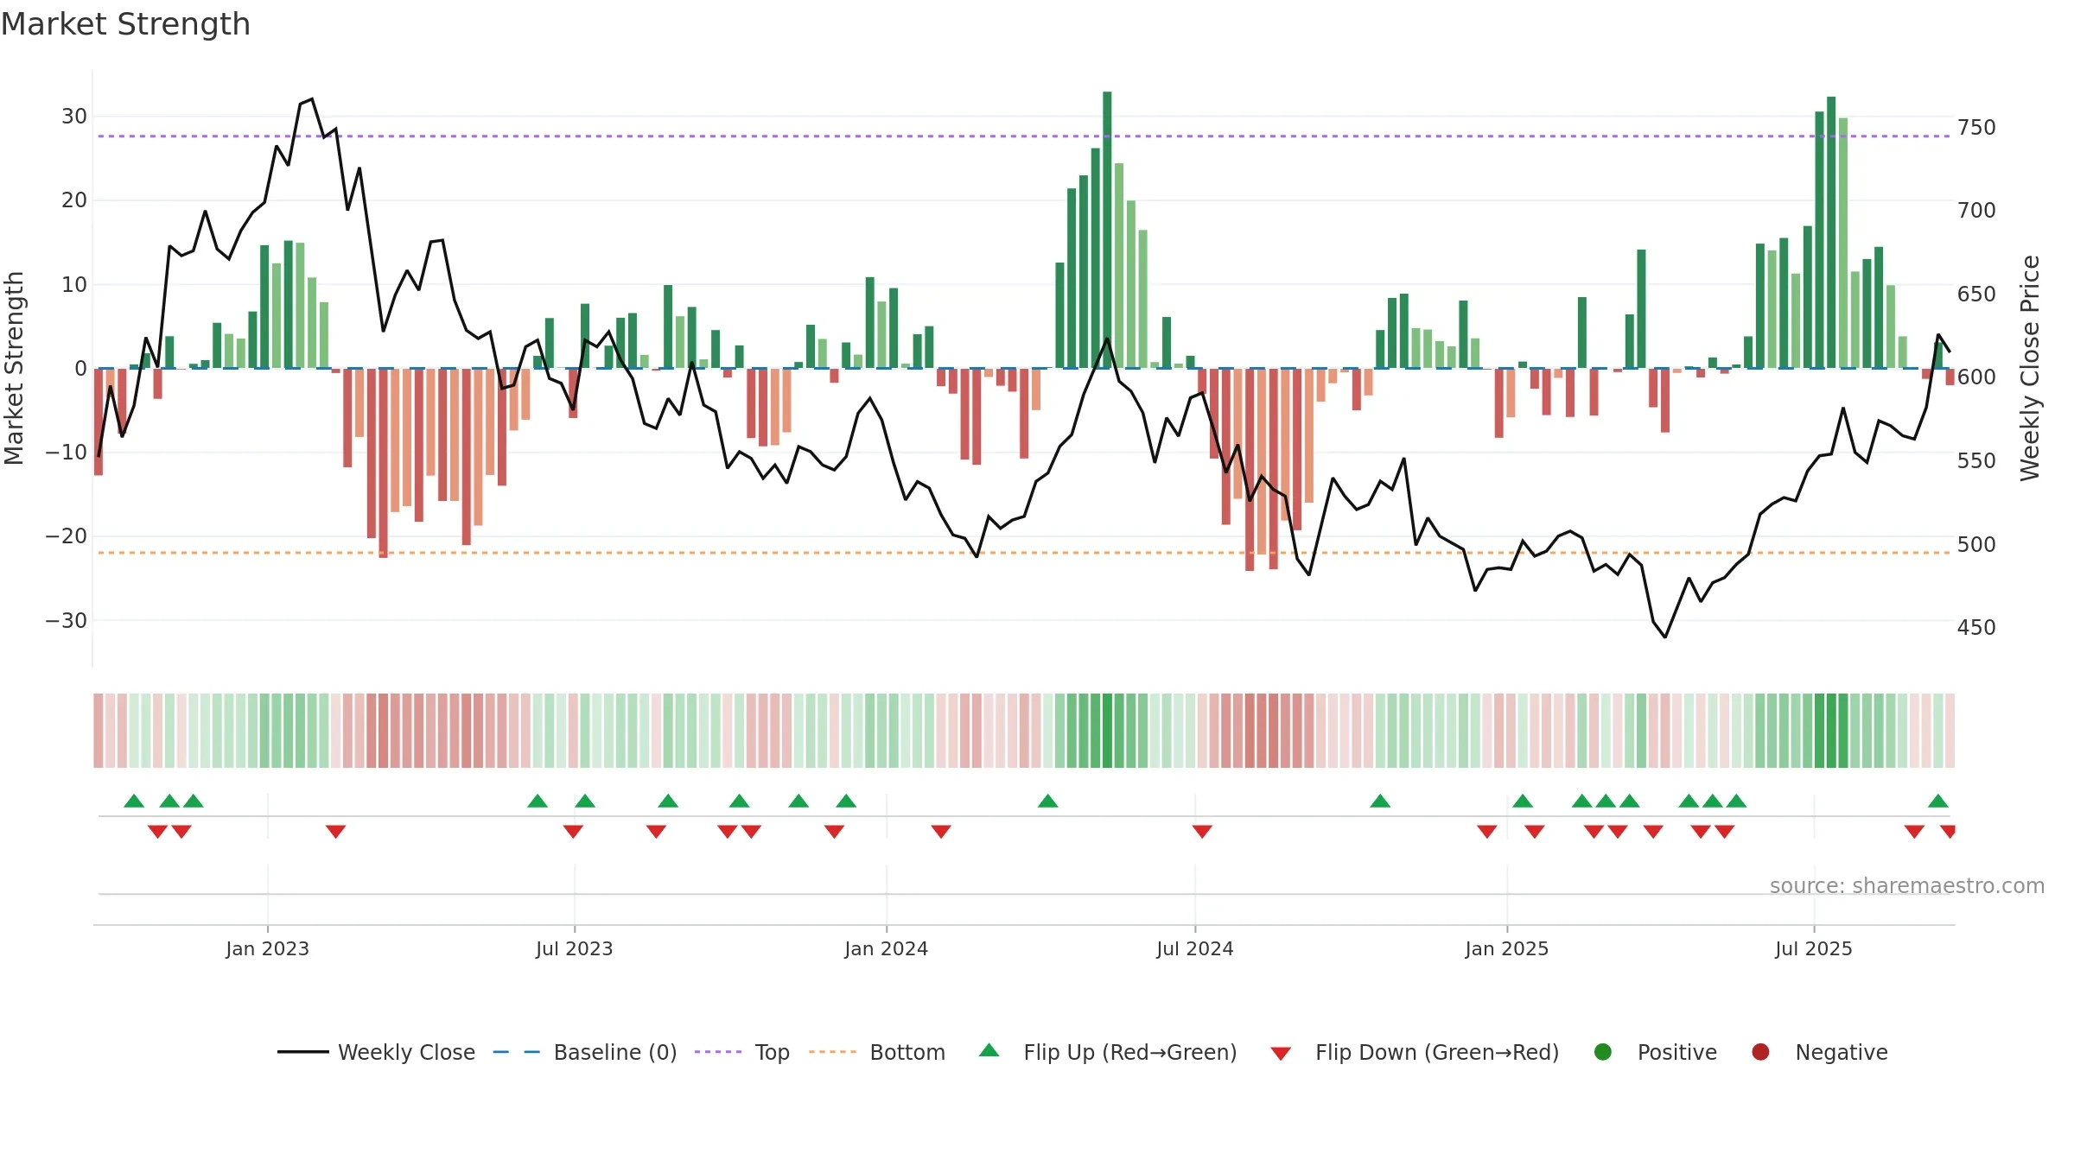
Task: Click right axis price tick 600
Action: (x=1977, y=377)
